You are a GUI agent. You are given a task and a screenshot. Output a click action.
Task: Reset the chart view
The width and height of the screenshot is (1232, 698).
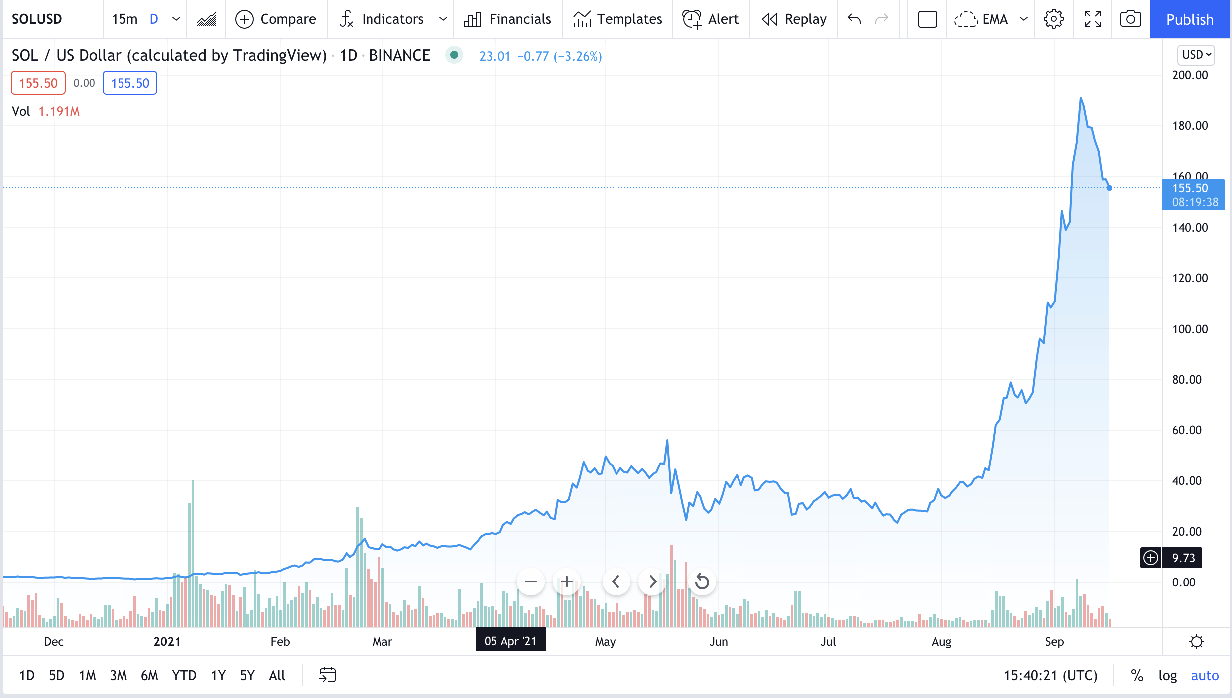702,582
